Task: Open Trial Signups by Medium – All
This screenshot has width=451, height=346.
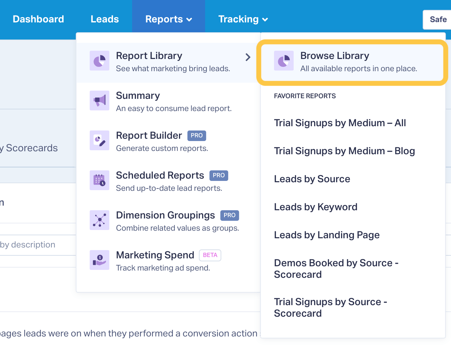Action: click(340, 123)
